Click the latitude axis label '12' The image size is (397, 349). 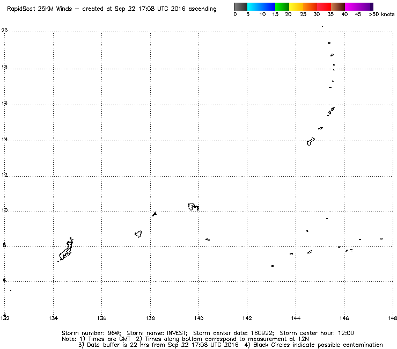[4, 175]
